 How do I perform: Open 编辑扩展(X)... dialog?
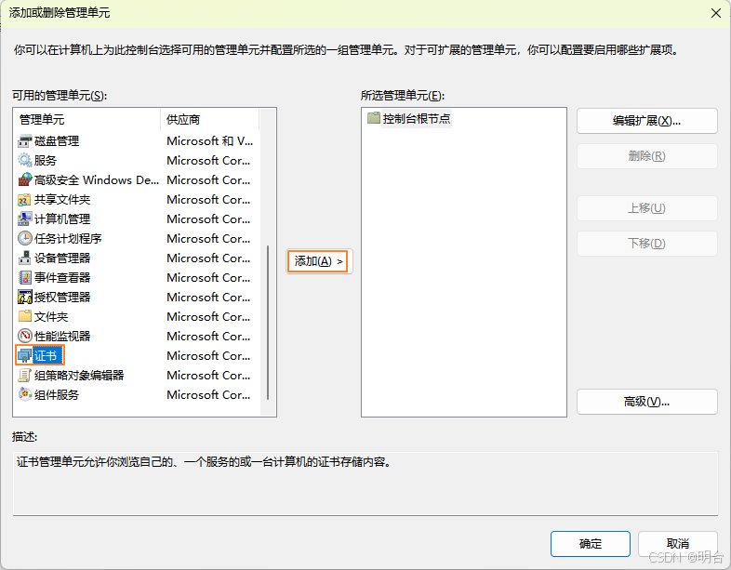tap(646, 121)
